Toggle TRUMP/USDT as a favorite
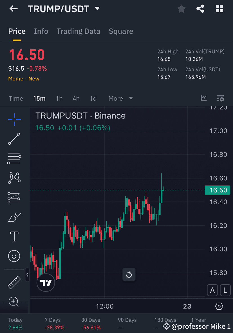The image size is (233, 333). [181, 9]
